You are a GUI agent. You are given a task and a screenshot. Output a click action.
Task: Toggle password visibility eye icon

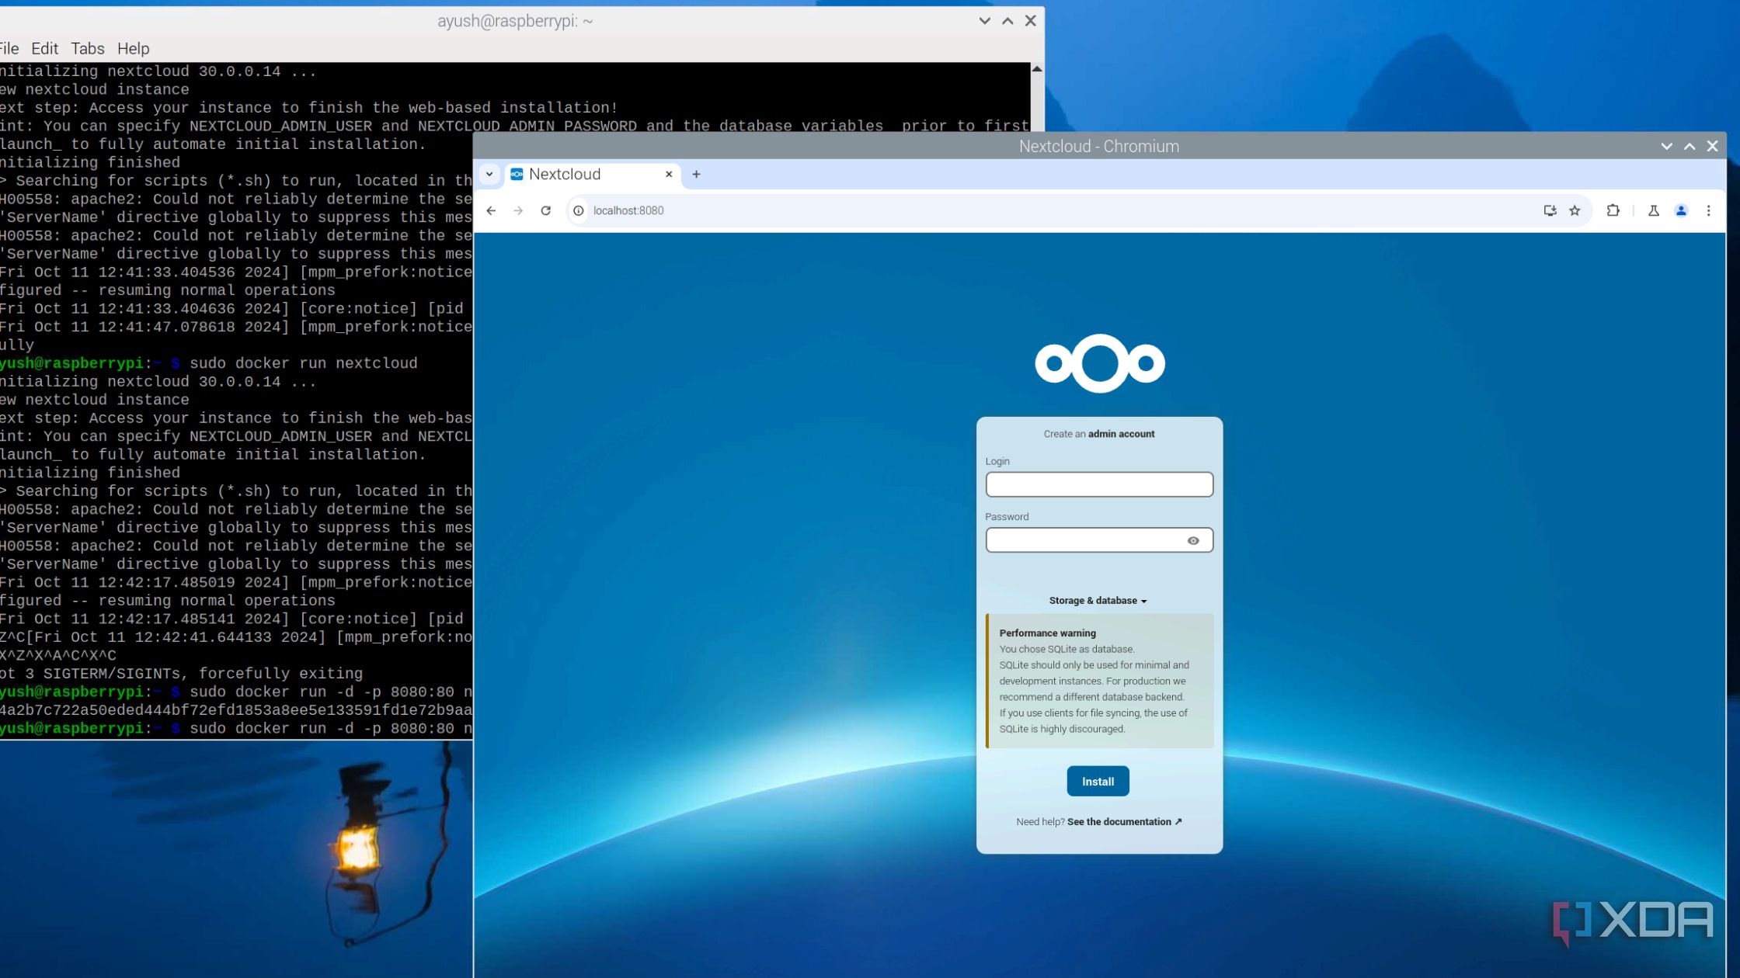click(1193, 540)
